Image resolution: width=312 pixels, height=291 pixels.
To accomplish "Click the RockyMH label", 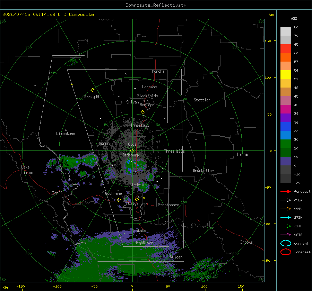I will pos(92,97).
